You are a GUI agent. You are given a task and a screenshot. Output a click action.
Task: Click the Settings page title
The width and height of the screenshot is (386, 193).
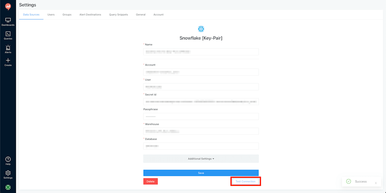click(28, 5)
